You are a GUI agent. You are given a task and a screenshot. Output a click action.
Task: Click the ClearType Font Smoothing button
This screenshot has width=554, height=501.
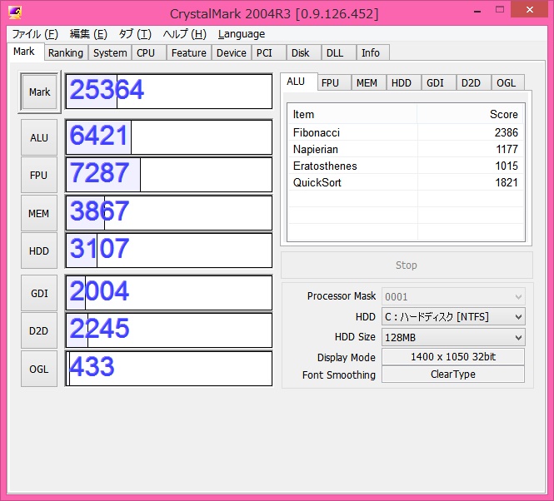pos(453,375)
